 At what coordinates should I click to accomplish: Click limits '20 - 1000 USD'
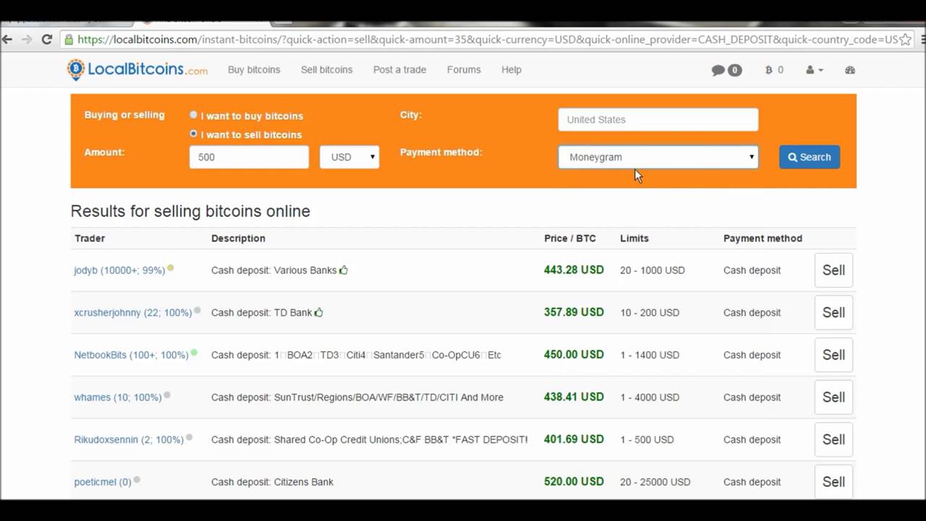(653, 271)
